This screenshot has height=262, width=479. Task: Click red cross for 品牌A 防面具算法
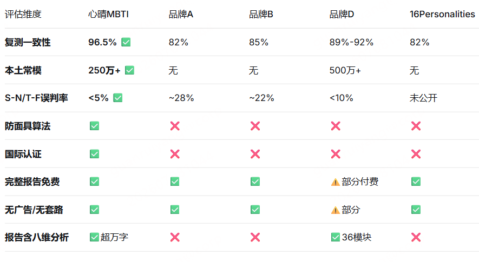click(x=175, y=126)
